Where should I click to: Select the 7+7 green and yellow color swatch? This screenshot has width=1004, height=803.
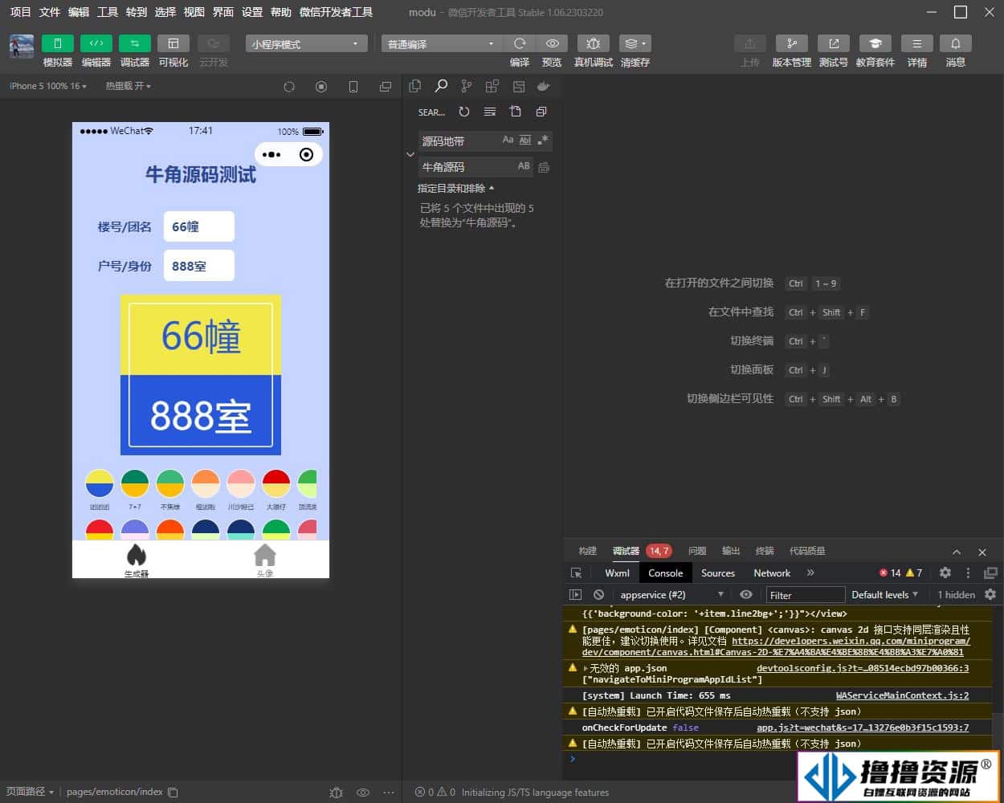pos(135,483)
